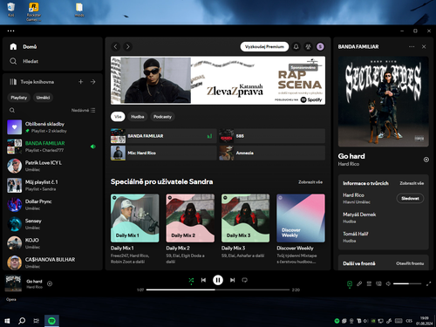Skip to previous track
Viewport: 436px width, 327px height.
click(x=203, y=280)
